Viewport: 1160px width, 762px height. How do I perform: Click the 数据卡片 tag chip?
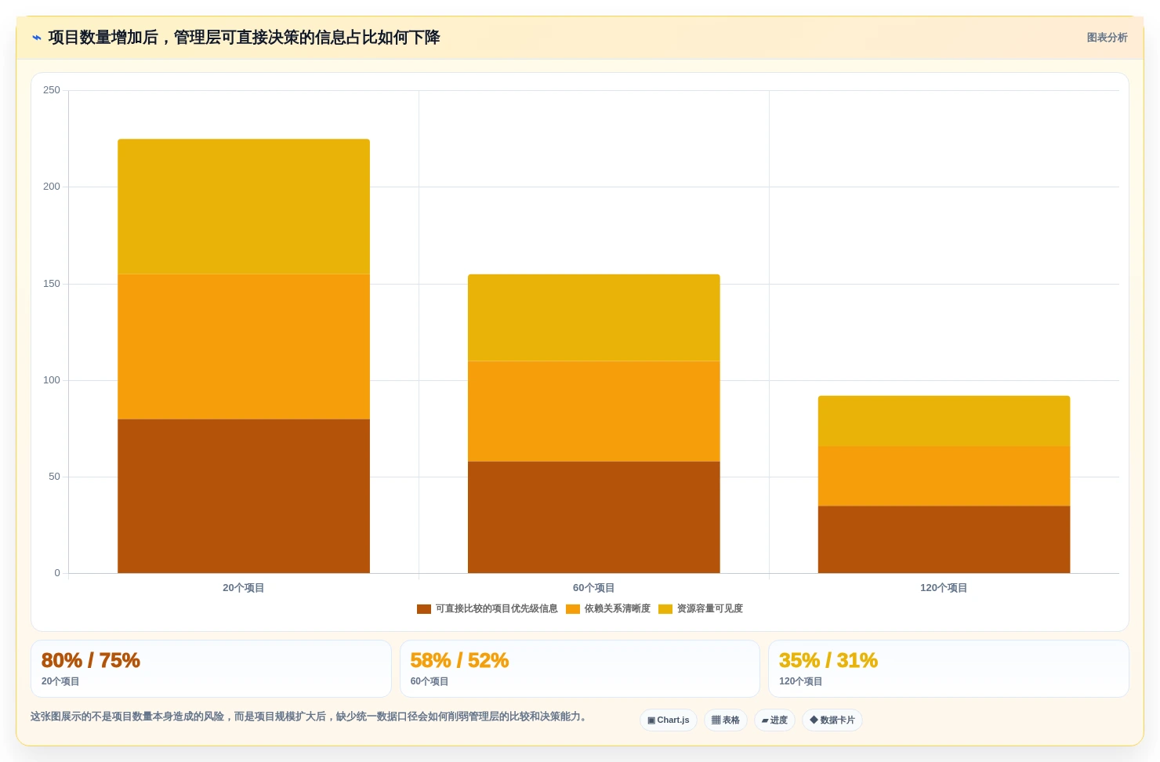tap(832, 720)
